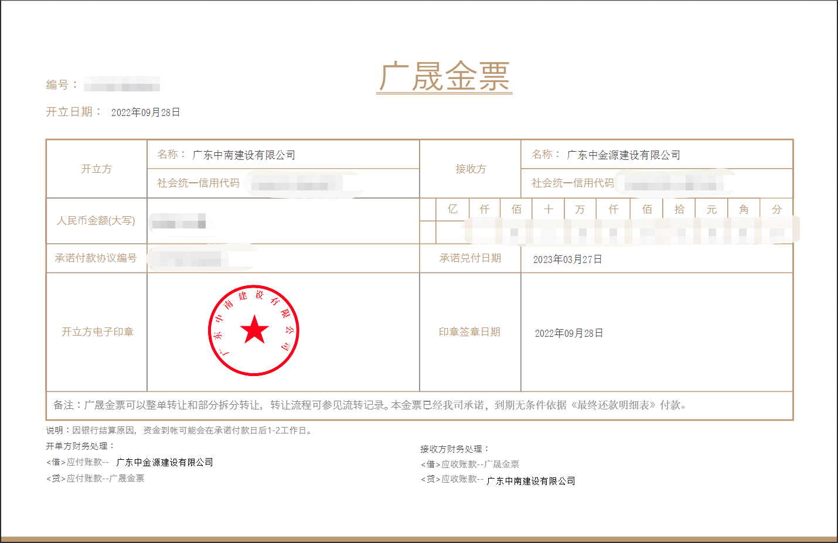Image resolution: width=838 pixels, height=543 pixels.
Task: Click the 印章签章日期 value field
Action: tap(569, 333)
